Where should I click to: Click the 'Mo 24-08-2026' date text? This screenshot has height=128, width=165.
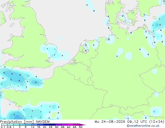pyautogui.click(x=110, y=122)
